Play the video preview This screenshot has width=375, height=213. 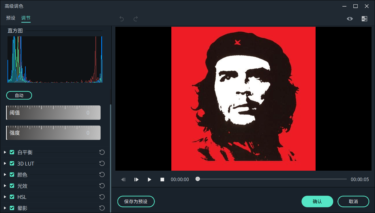coord(149,180)
